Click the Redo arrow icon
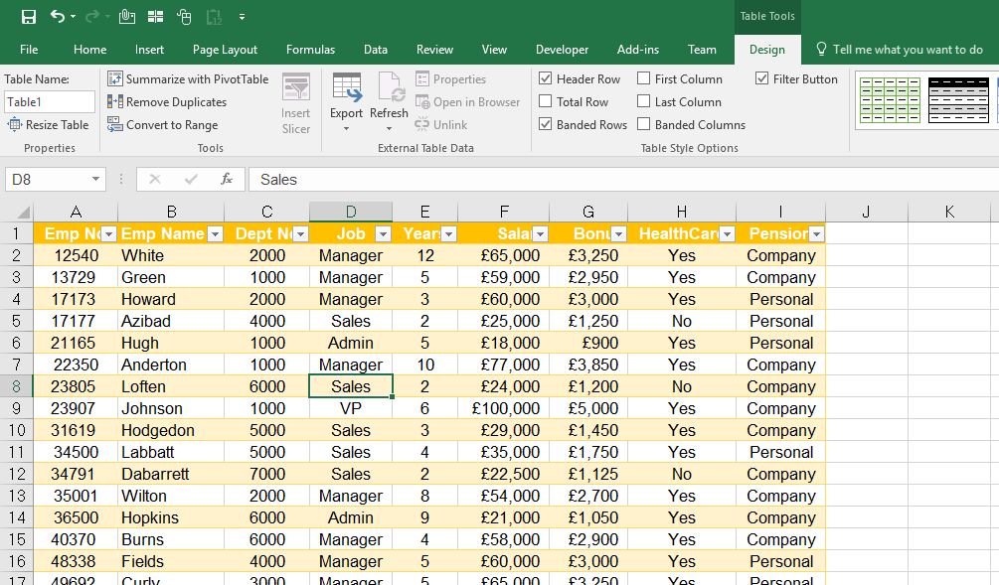The height and width of the screenshot is (585, 999). click(92, 17)
